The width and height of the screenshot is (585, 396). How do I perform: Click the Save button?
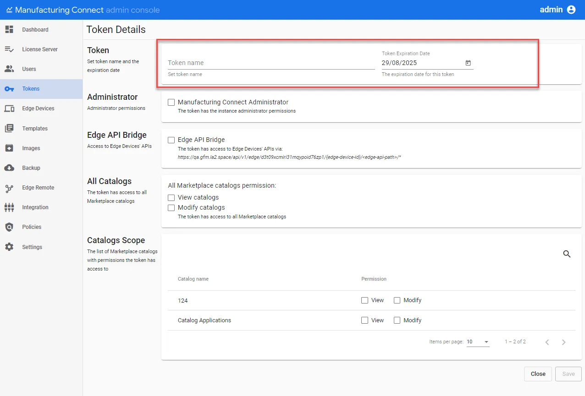point(568,374)
